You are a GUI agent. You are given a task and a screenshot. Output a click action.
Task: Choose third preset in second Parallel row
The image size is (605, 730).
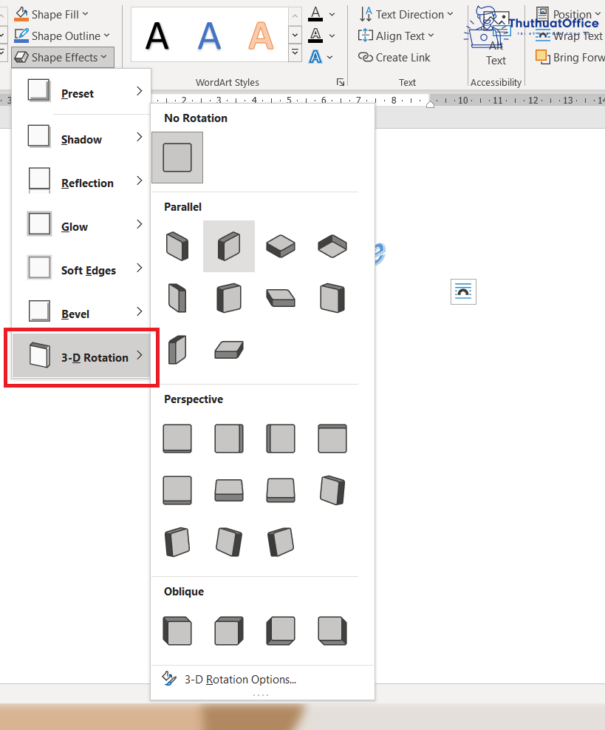[281, 298]
